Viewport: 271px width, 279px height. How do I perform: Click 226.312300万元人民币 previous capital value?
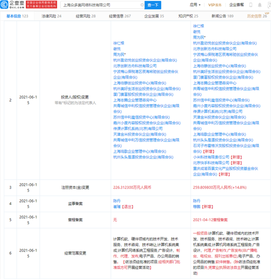pyautogui.click(x=132, y=187)
